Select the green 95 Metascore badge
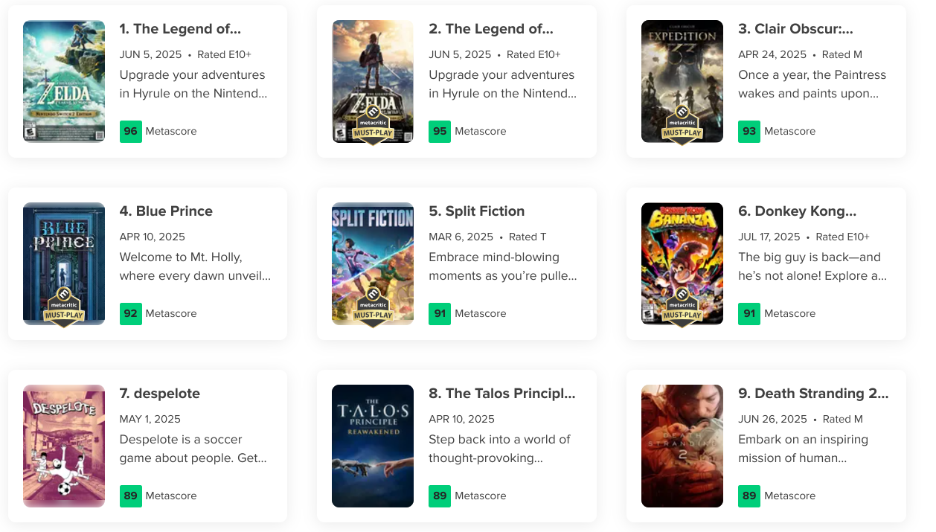Viewport: 936px width, 532px height. (440, 132)
